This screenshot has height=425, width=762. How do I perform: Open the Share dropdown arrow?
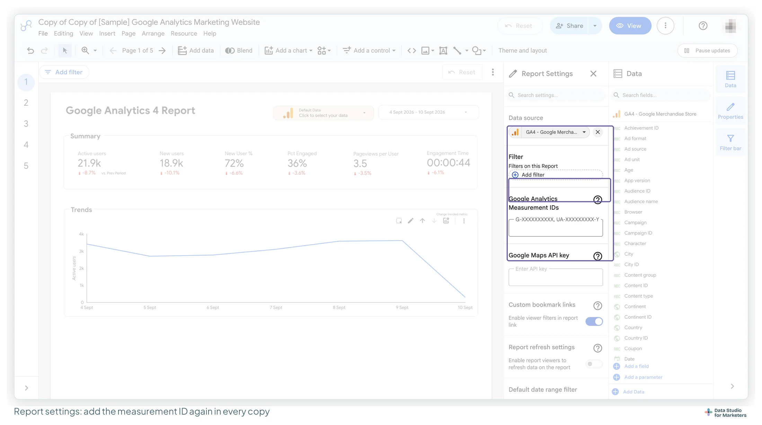coord(595,26)
